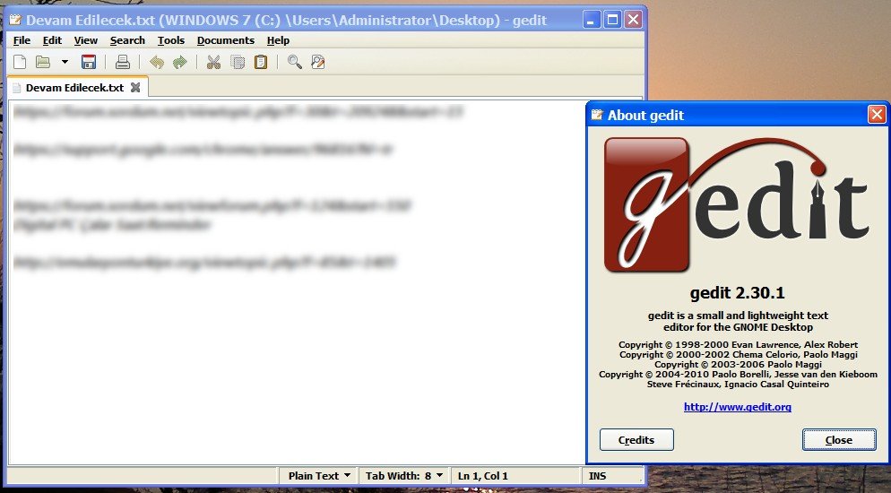Open the Tools menu

click(x=171, y=40)
